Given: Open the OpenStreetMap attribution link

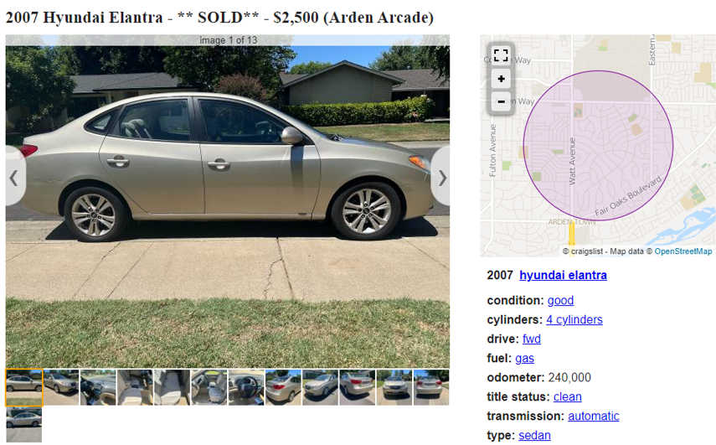Looking at the screenshot, I should (683, 251).
